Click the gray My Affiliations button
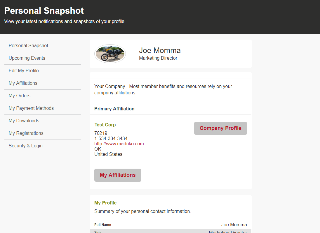The width and height of the screenshot is (320, 233). tap(118, 175)
